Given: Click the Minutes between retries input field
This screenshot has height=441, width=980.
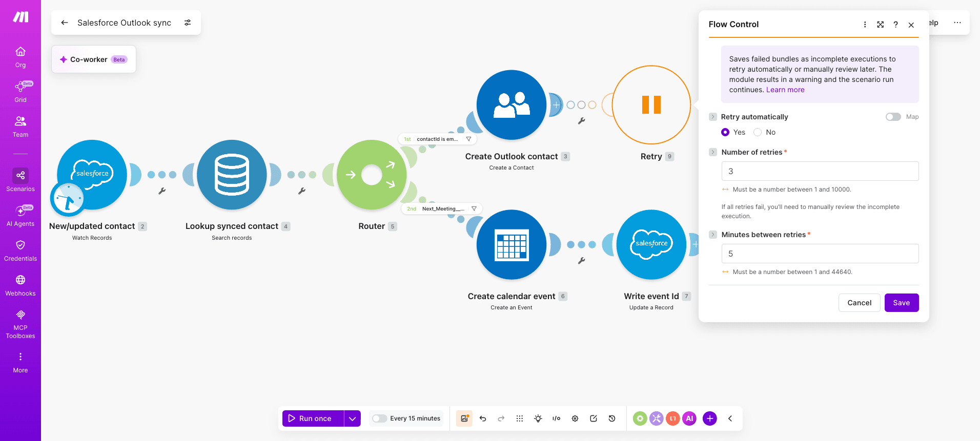Looking at the screenshot, I should click(820, 254).
